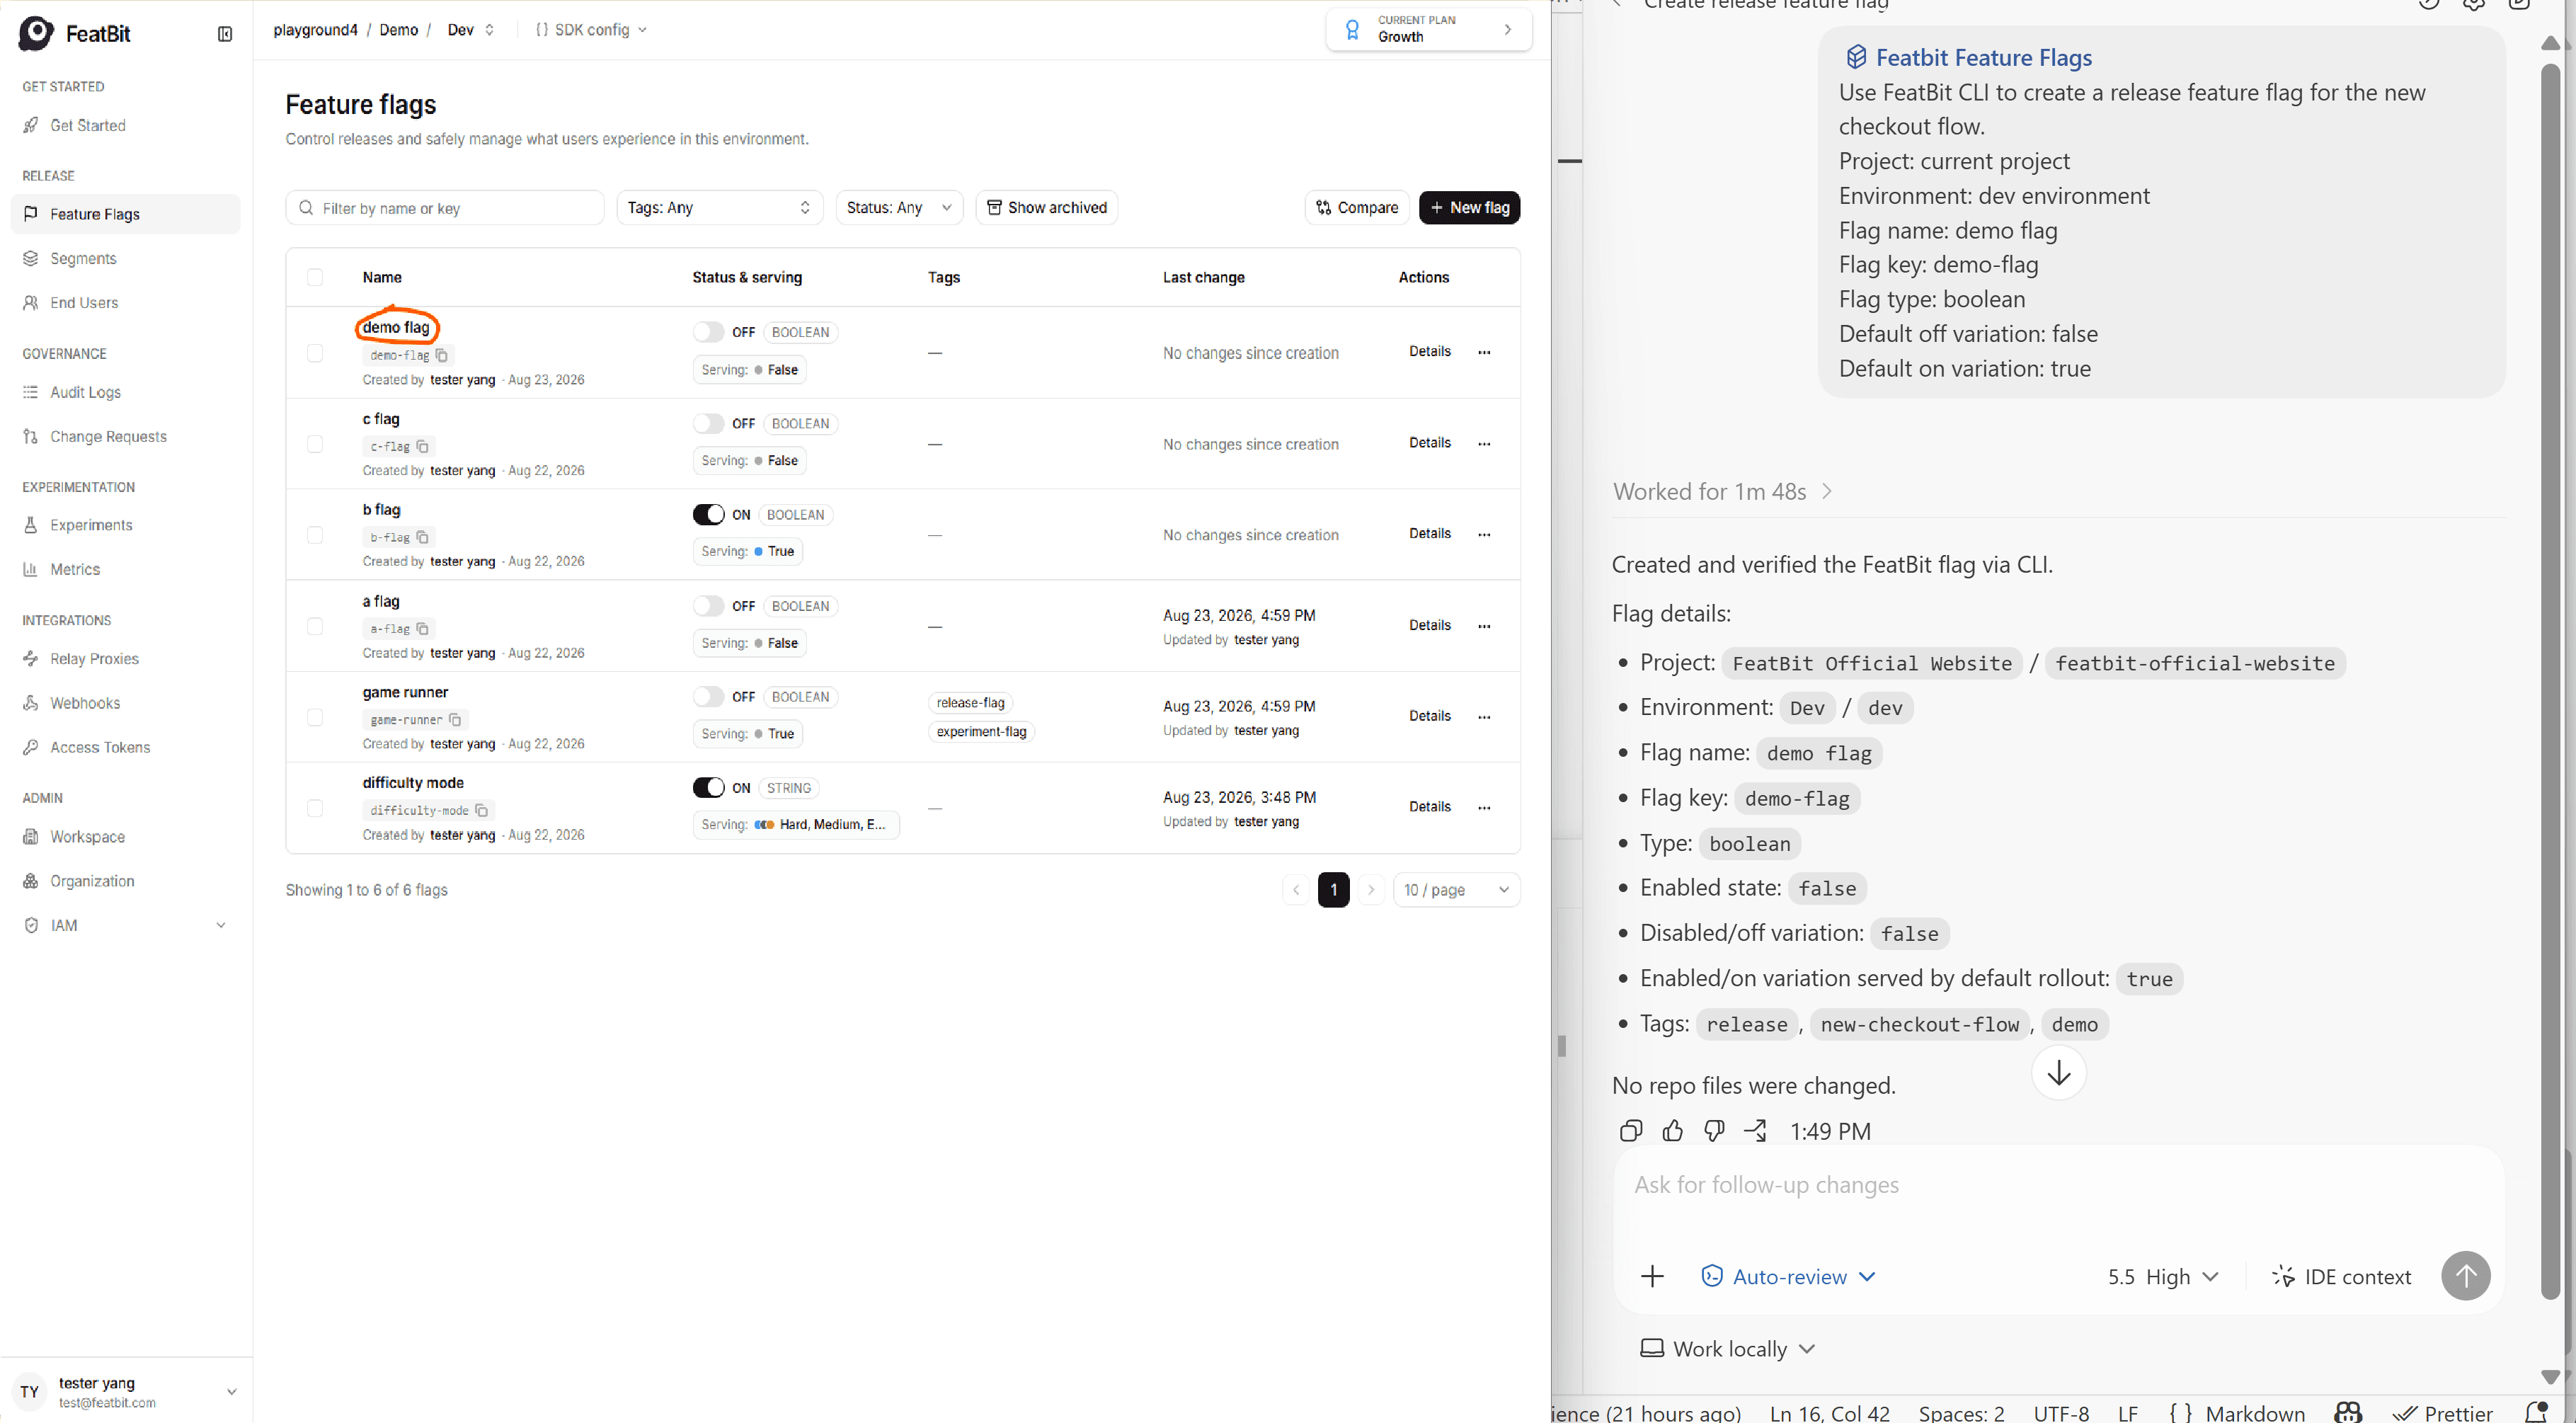Open the Auto-review mode dropdown
The image size is (2576, 1423).
point(1788,1277)
